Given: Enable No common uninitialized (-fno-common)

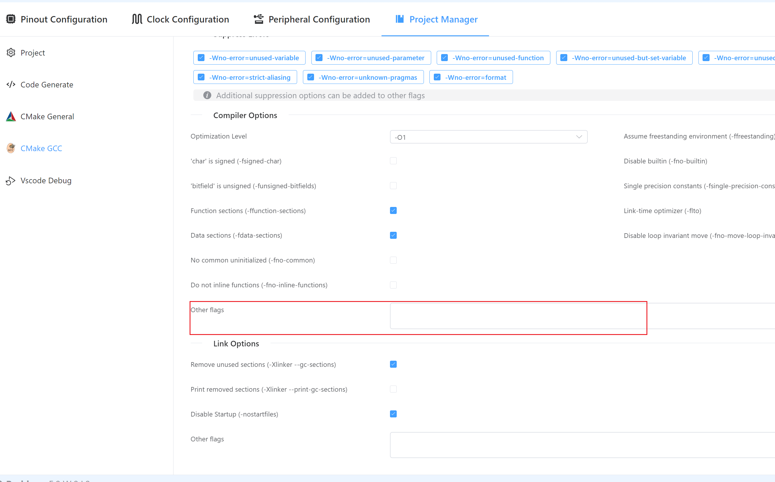Looking at the screenshot, I should pyautogui.click(x=393, y=260).
